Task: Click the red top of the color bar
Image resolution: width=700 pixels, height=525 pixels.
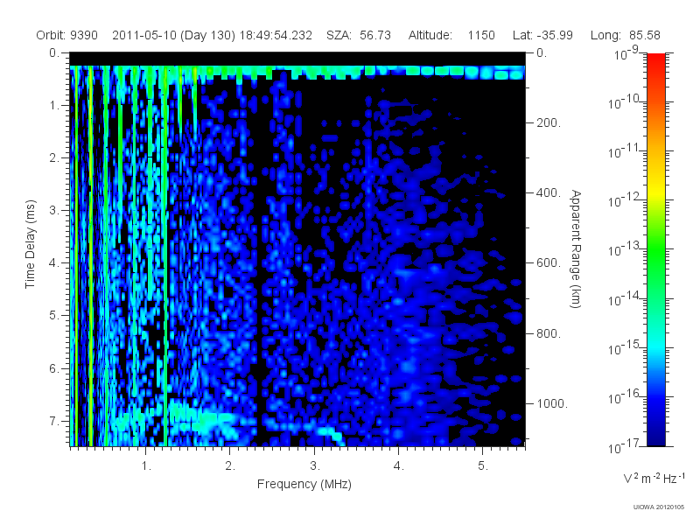Action: (655, 60)
